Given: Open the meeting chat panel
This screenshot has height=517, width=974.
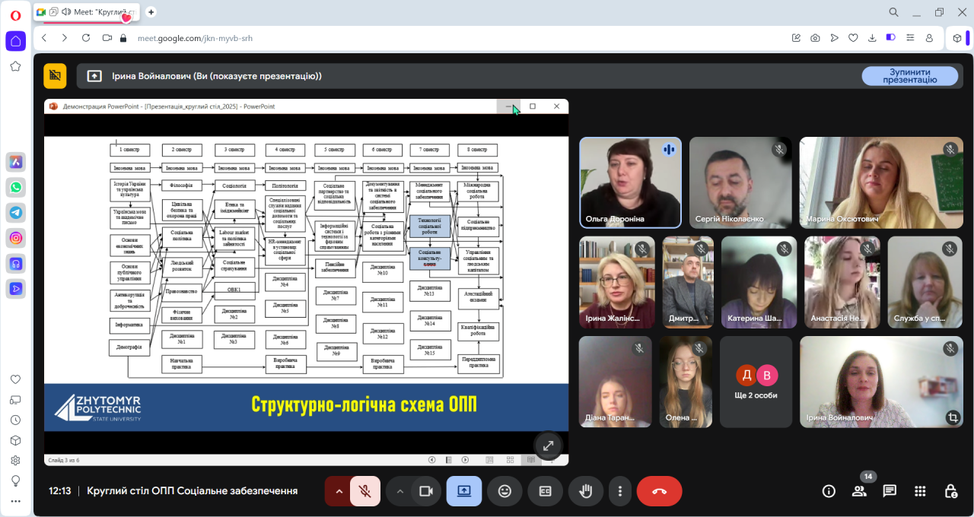Looking at the screenshot, I should (890, 491).
